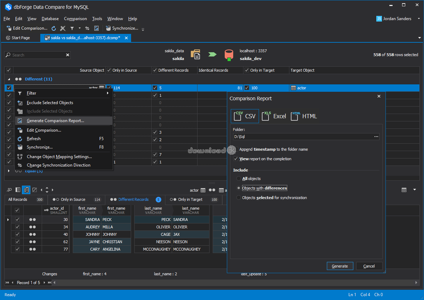Switch to the All Records tab
The image size is (424, 300).
click(26, 199)
